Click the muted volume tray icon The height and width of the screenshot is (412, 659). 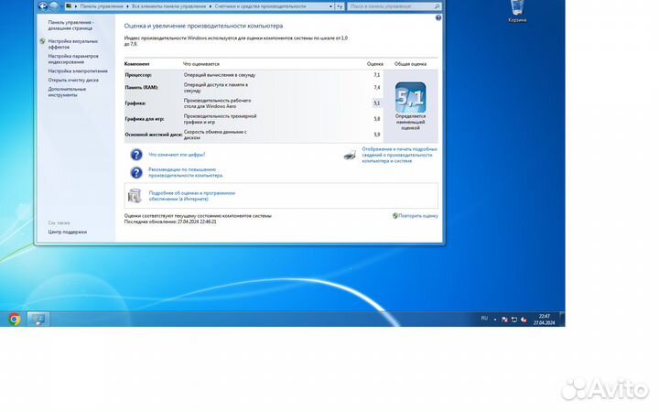click(x=524, y=320)
